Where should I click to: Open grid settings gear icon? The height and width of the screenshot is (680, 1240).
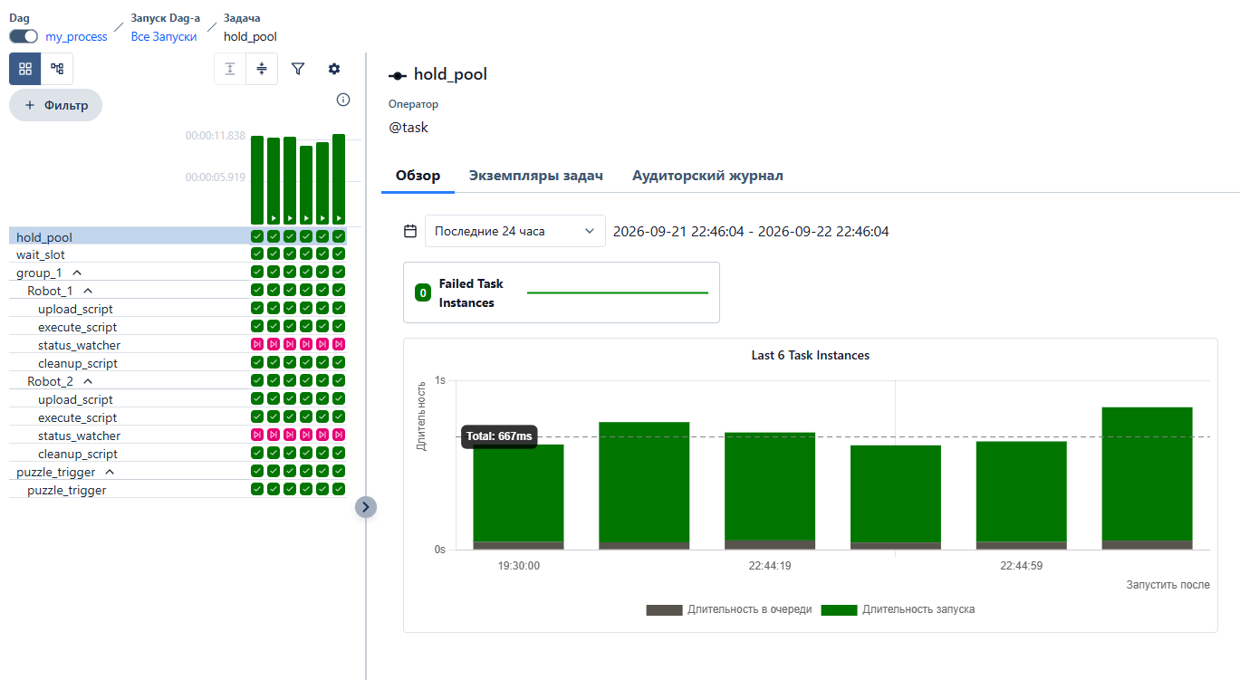[x=334, y=69]
